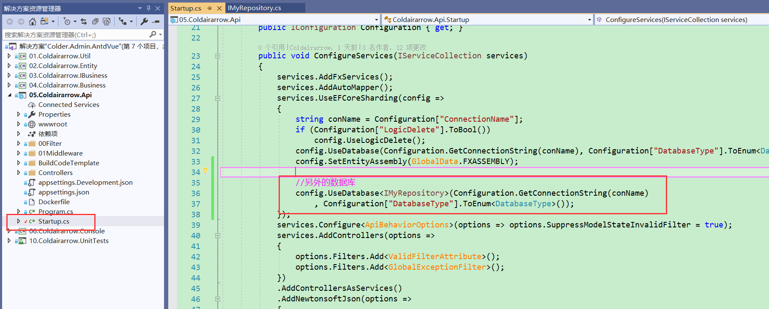Expand the 01.Coldairarrow.Util project node
Image resolution: width=769 pixels, height=309 pixels.
coord(9,56)
